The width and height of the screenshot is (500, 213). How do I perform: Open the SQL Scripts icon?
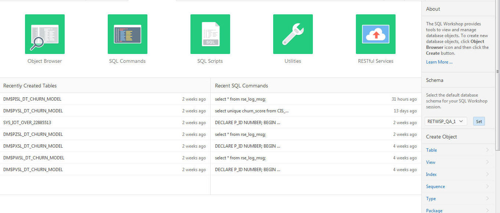[x=210, y=34]
